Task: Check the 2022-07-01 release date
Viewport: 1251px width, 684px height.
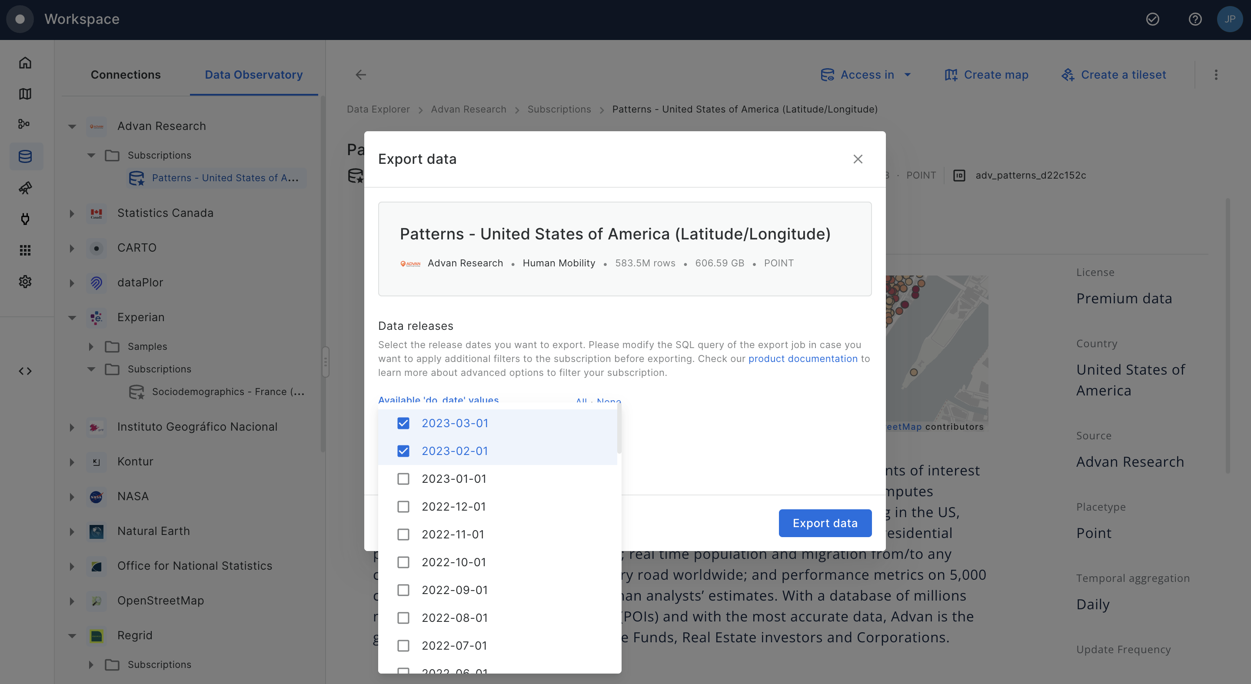Action: click(x=403, y=646)
